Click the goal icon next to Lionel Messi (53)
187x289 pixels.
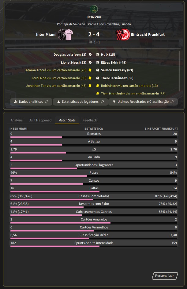pyautogui.click(x=90, y=62)
